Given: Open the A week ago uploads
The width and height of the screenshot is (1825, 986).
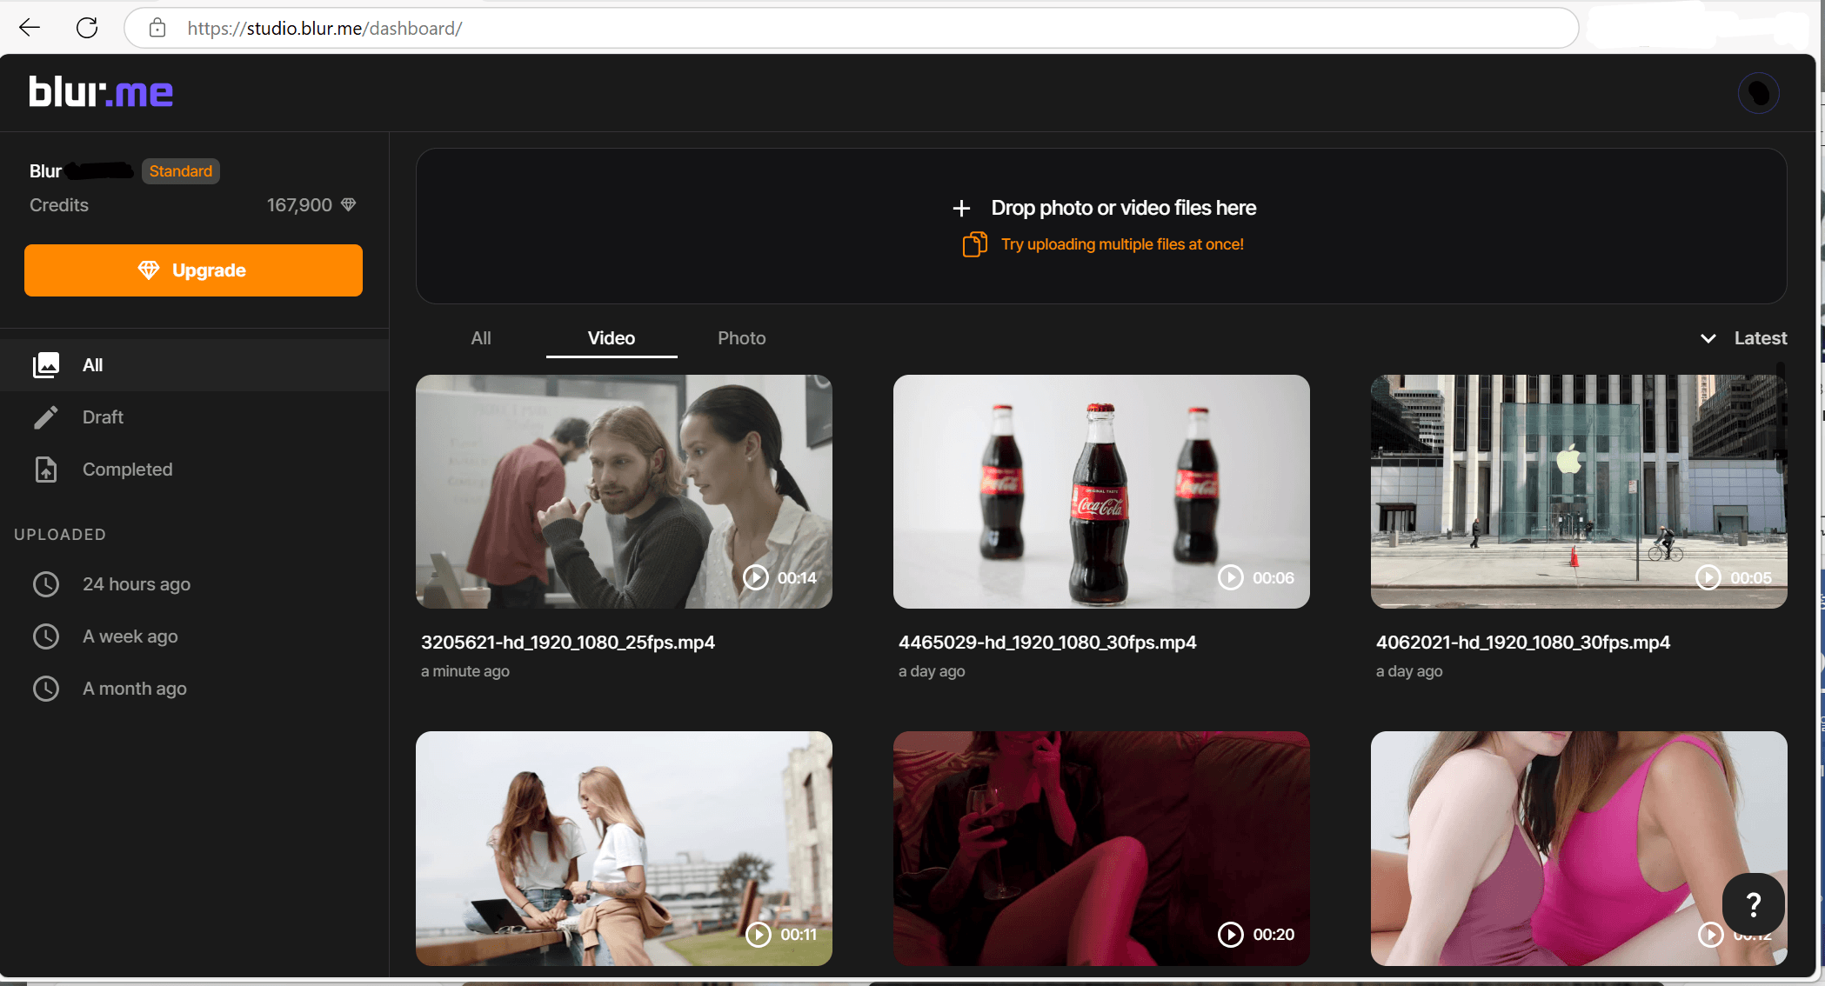Looking at the screenshot, I should [x=130, y=636].
